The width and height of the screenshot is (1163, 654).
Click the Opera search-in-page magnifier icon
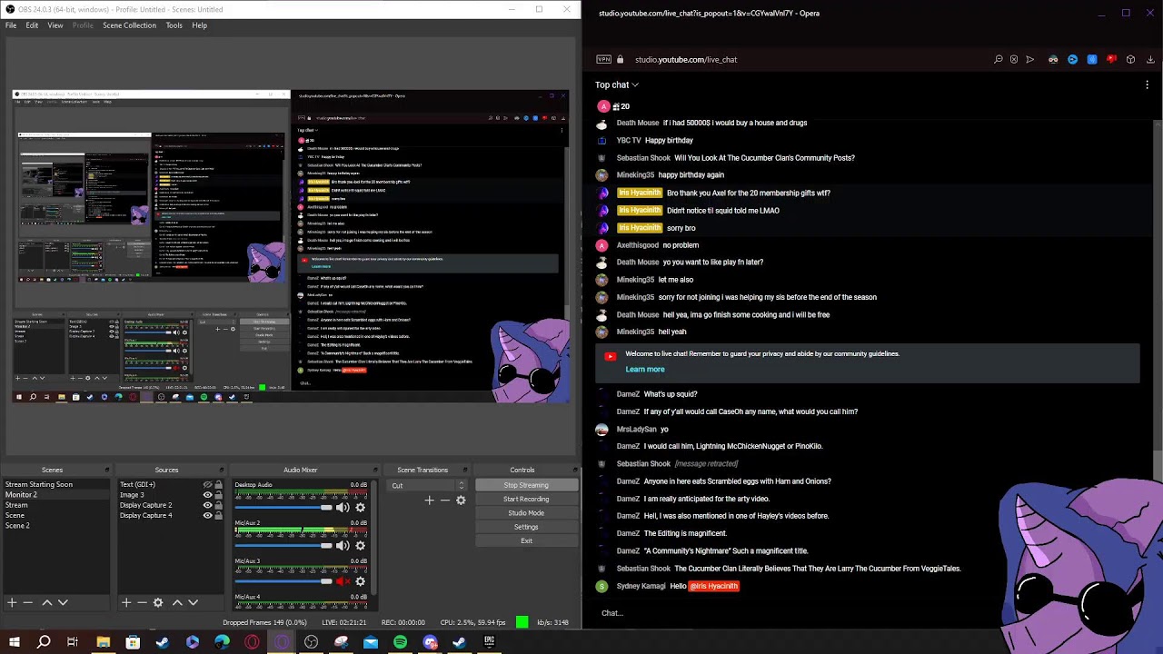[x=999, y=59]
